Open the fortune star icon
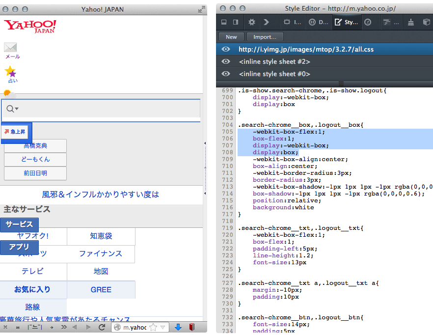Viewport: 433px width, 335px height. click(x=10, y=71)
